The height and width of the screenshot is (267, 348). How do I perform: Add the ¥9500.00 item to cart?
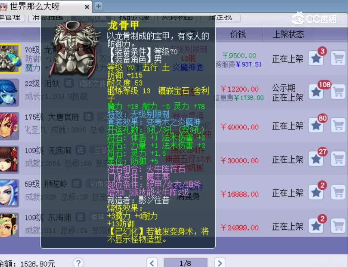coord(338,58)
